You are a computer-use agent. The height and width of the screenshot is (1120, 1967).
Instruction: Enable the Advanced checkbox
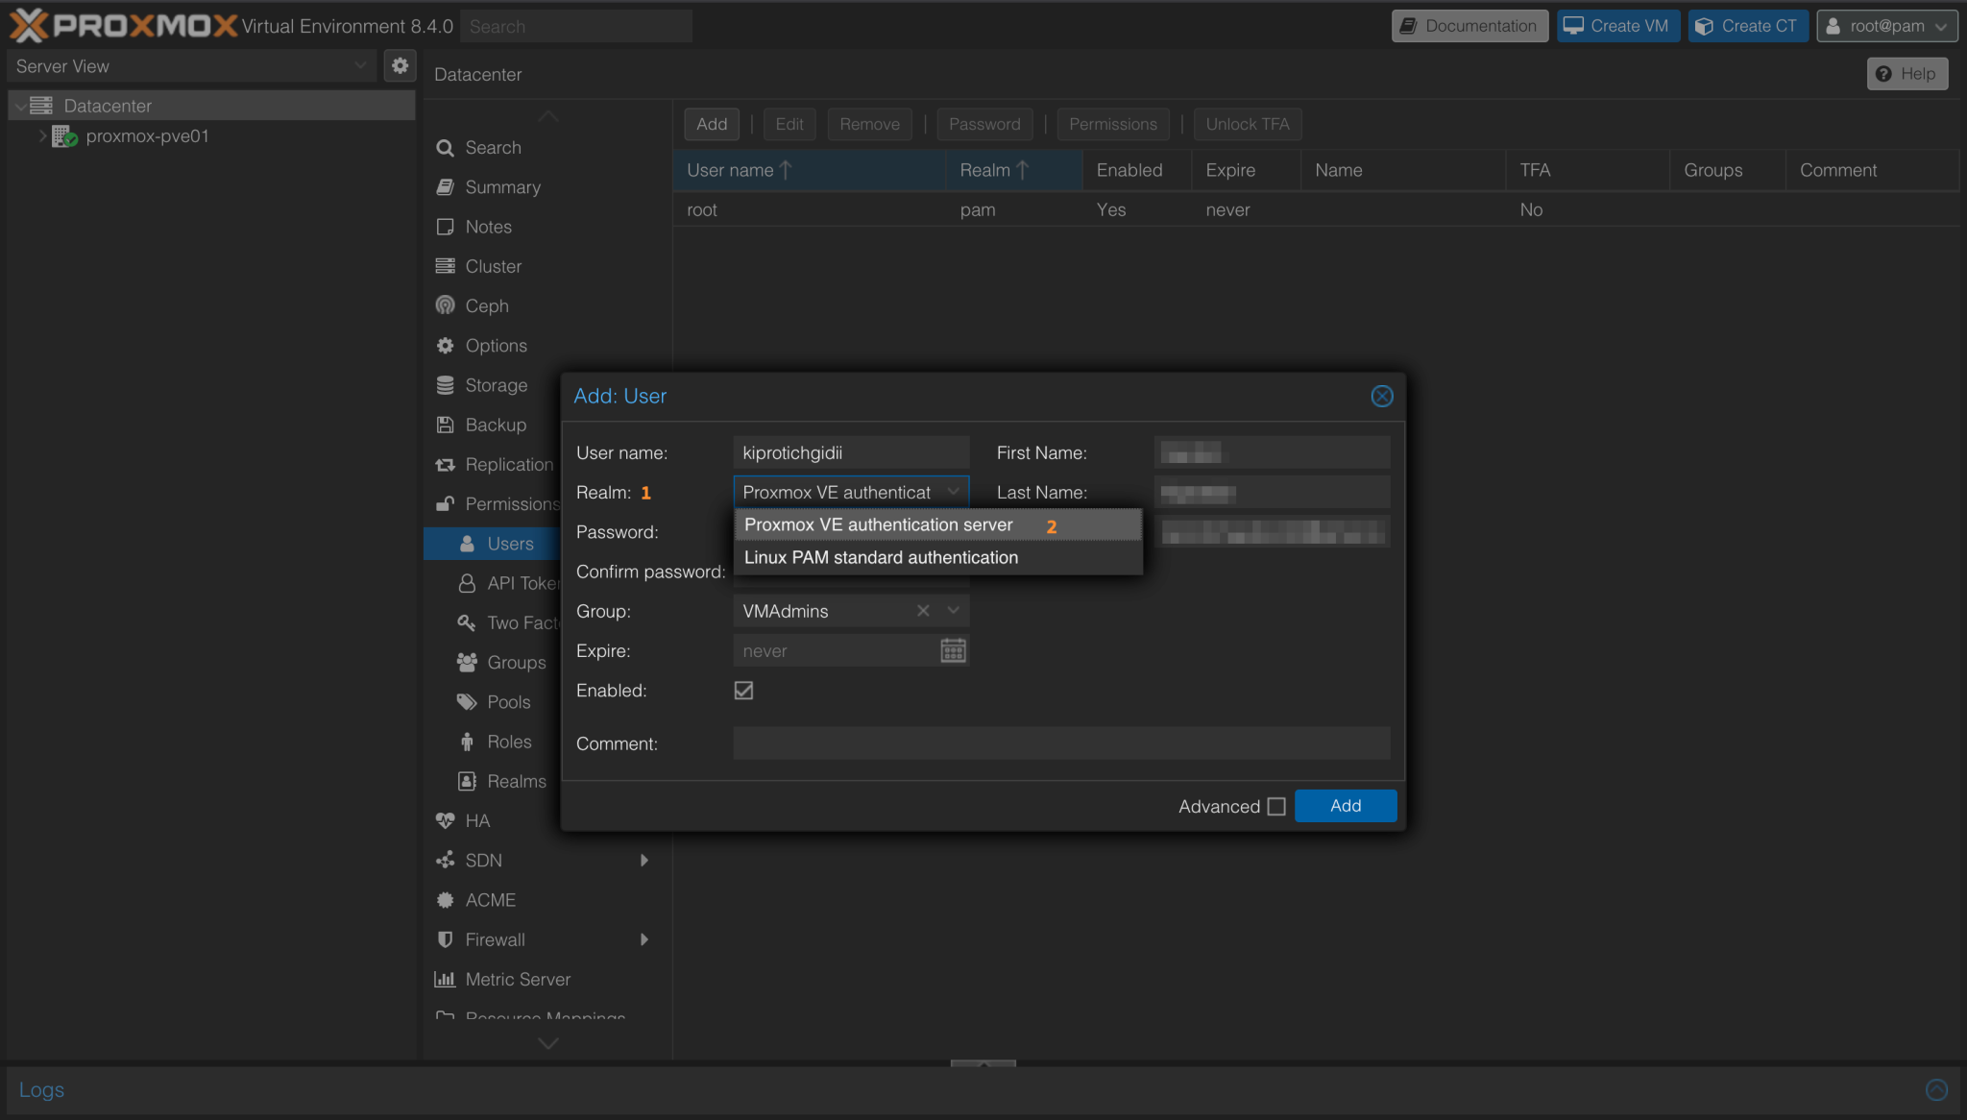click(x=1276, y=807)
